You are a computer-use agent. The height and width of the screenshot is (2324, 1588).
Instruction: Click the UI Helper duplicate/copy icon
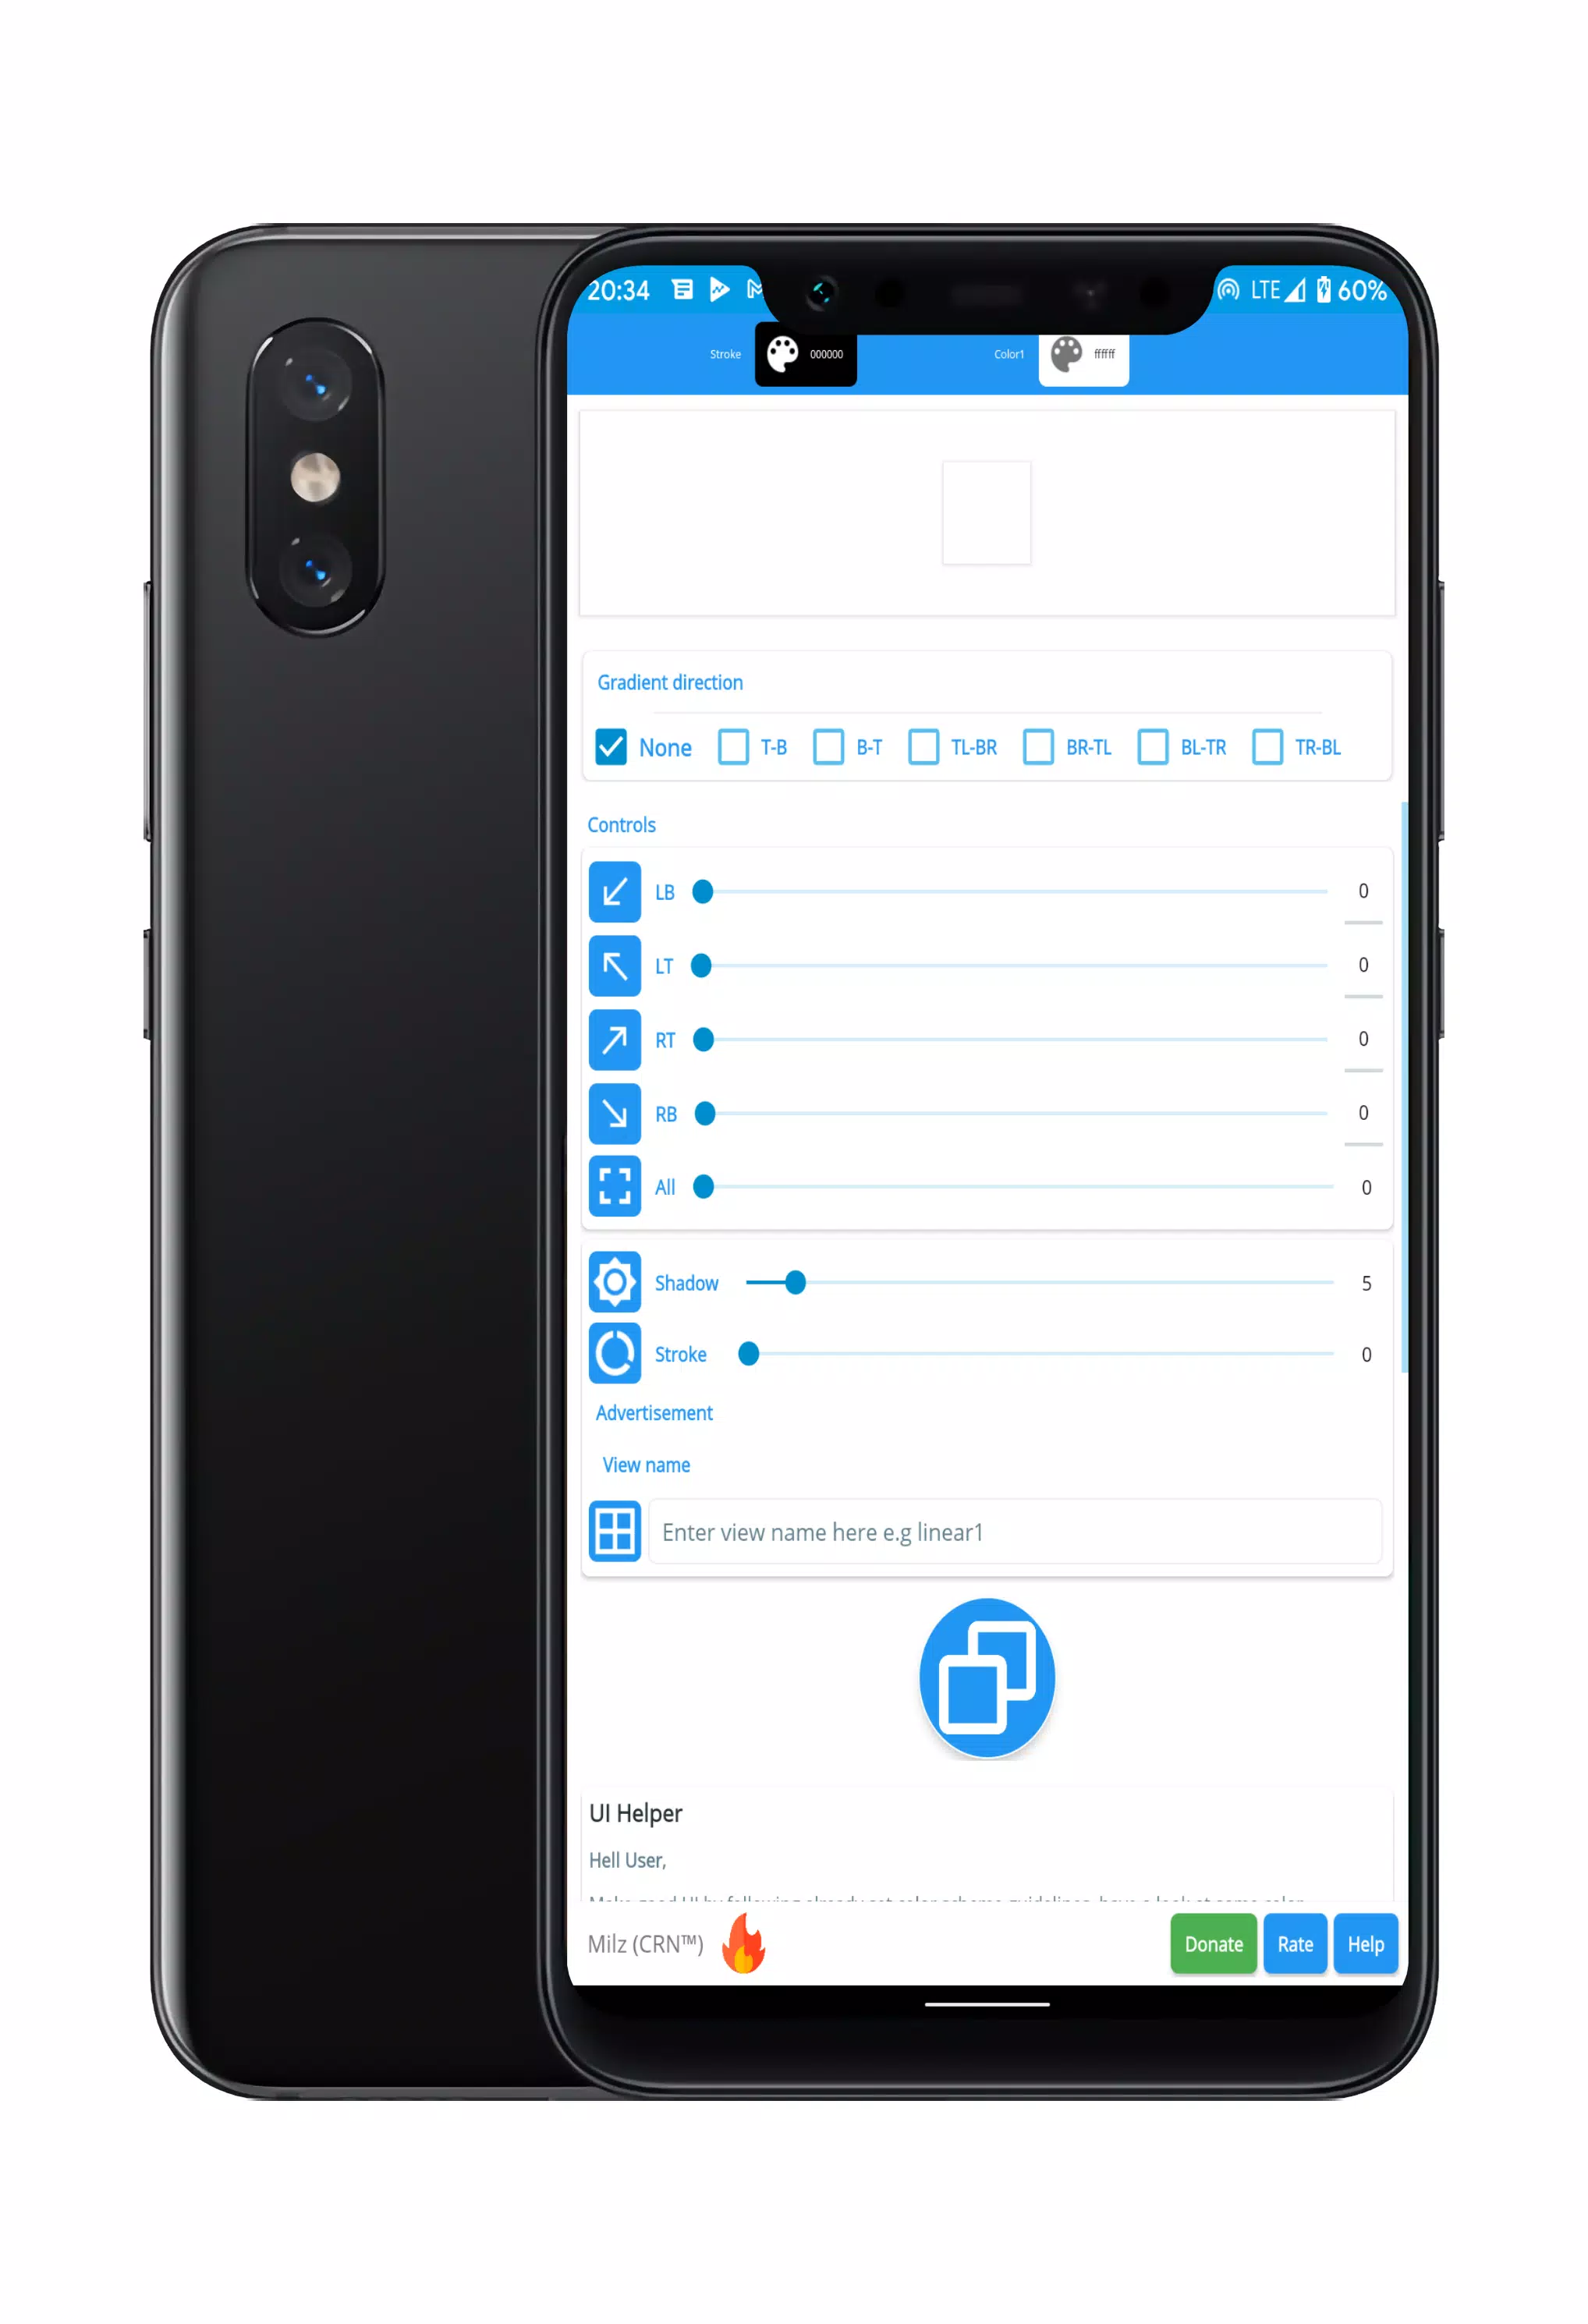(986, 1677)
